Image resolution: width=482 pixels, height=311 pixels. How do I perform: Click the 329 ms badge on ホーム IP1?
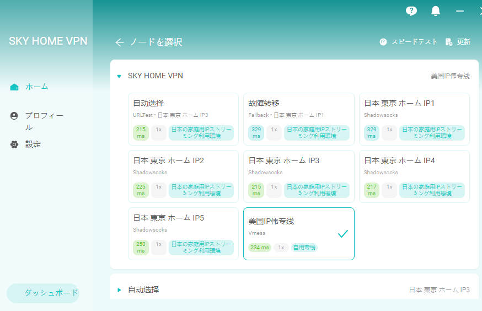coord(372,133)
